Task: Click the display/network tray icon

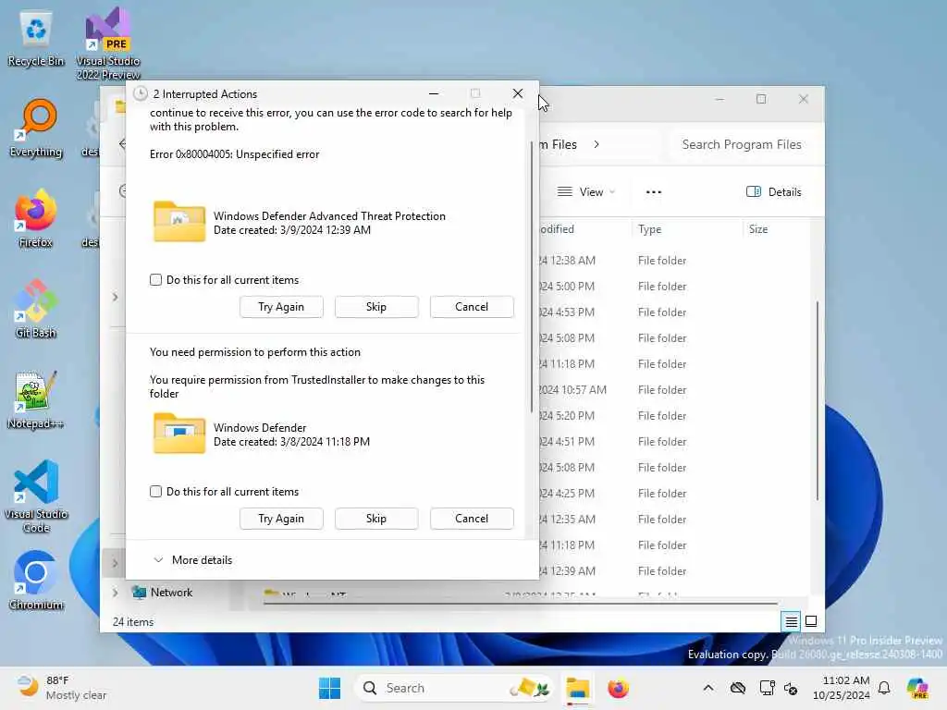Action: point(767,688)
